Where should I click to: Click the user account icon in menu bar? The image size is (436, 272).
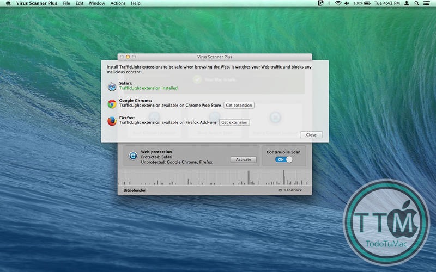[407, 3]
